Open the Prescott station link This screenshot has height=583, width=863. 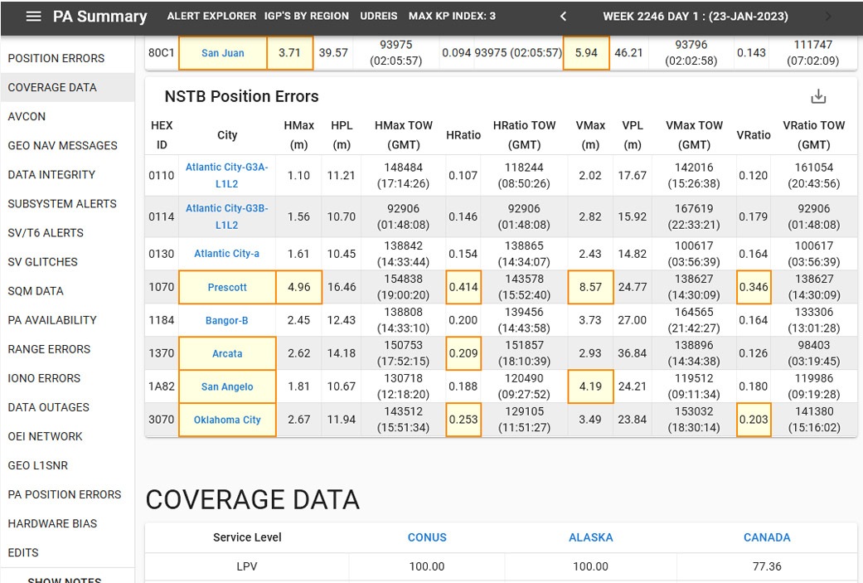click(227, 287)
